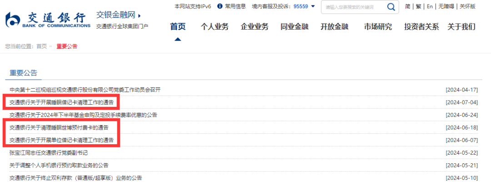Click the info icon beside 常用信息

[220, 6]
